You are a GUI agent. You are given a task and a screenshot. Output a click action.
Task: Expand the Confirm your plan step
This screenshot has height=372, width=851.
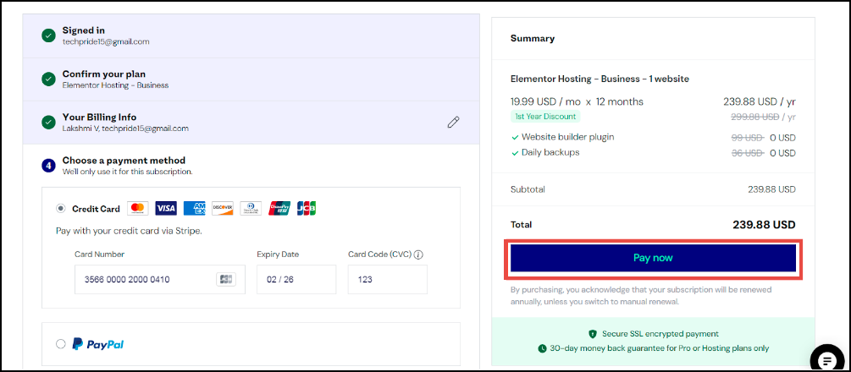click(x=251, y=79)
